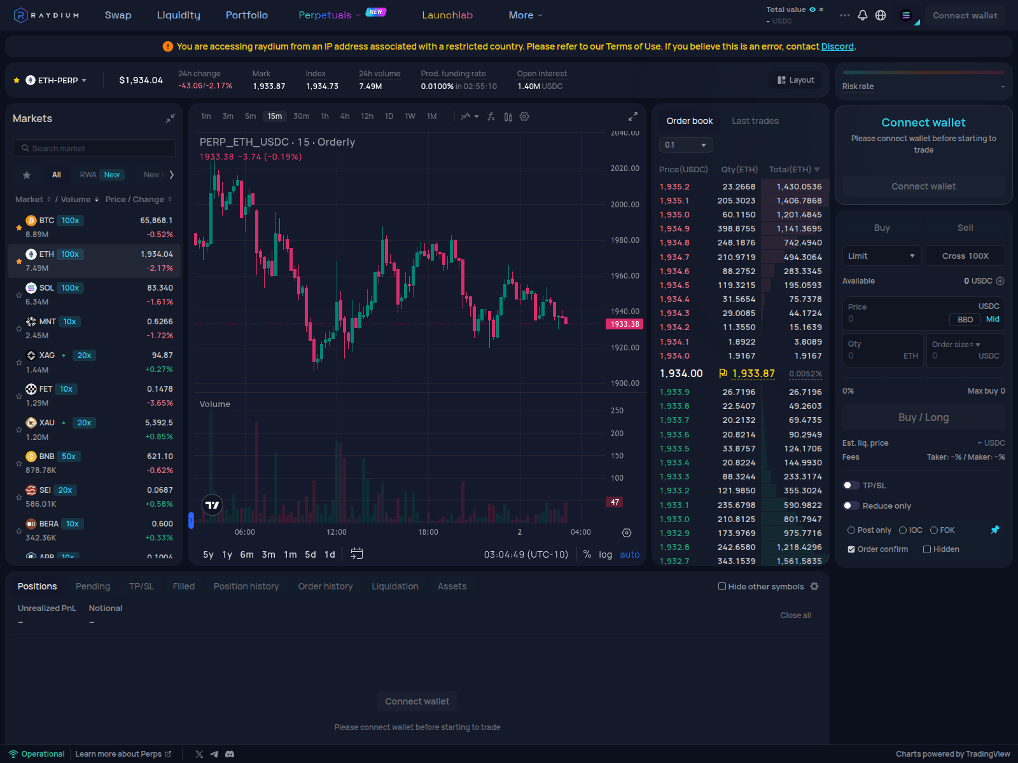The height and width of the screenshot is (763, 1018).
Task: Click the Solana network icon in header
Action: [x=906, y=15]
